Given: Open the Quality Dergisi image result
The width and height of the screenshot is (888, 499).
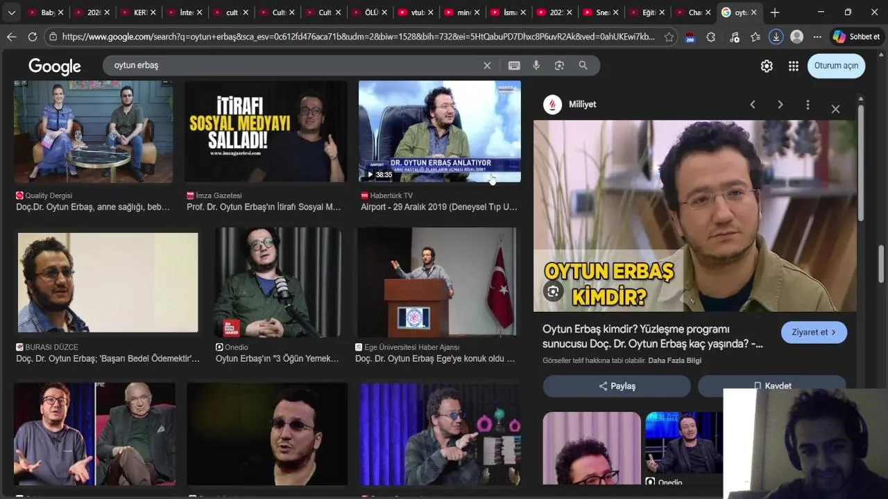Looking at the screenshot, I should click(x=94, y=132).
